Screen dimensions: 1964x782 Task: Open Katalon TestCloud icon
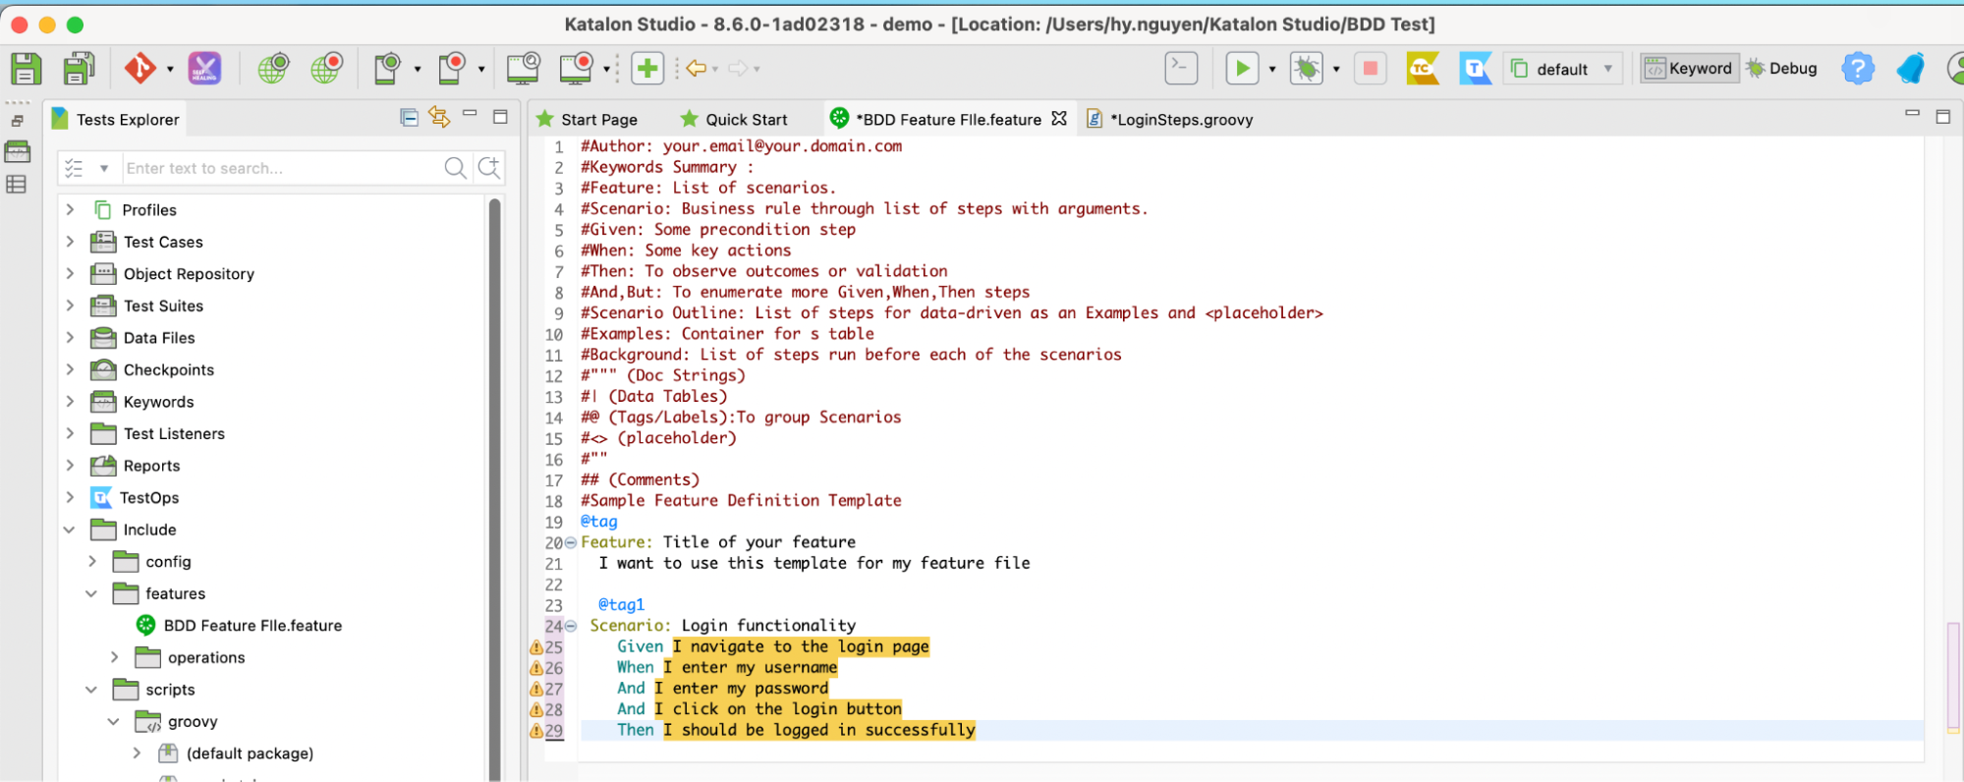pyautogui.click(x=1423, y=68)
